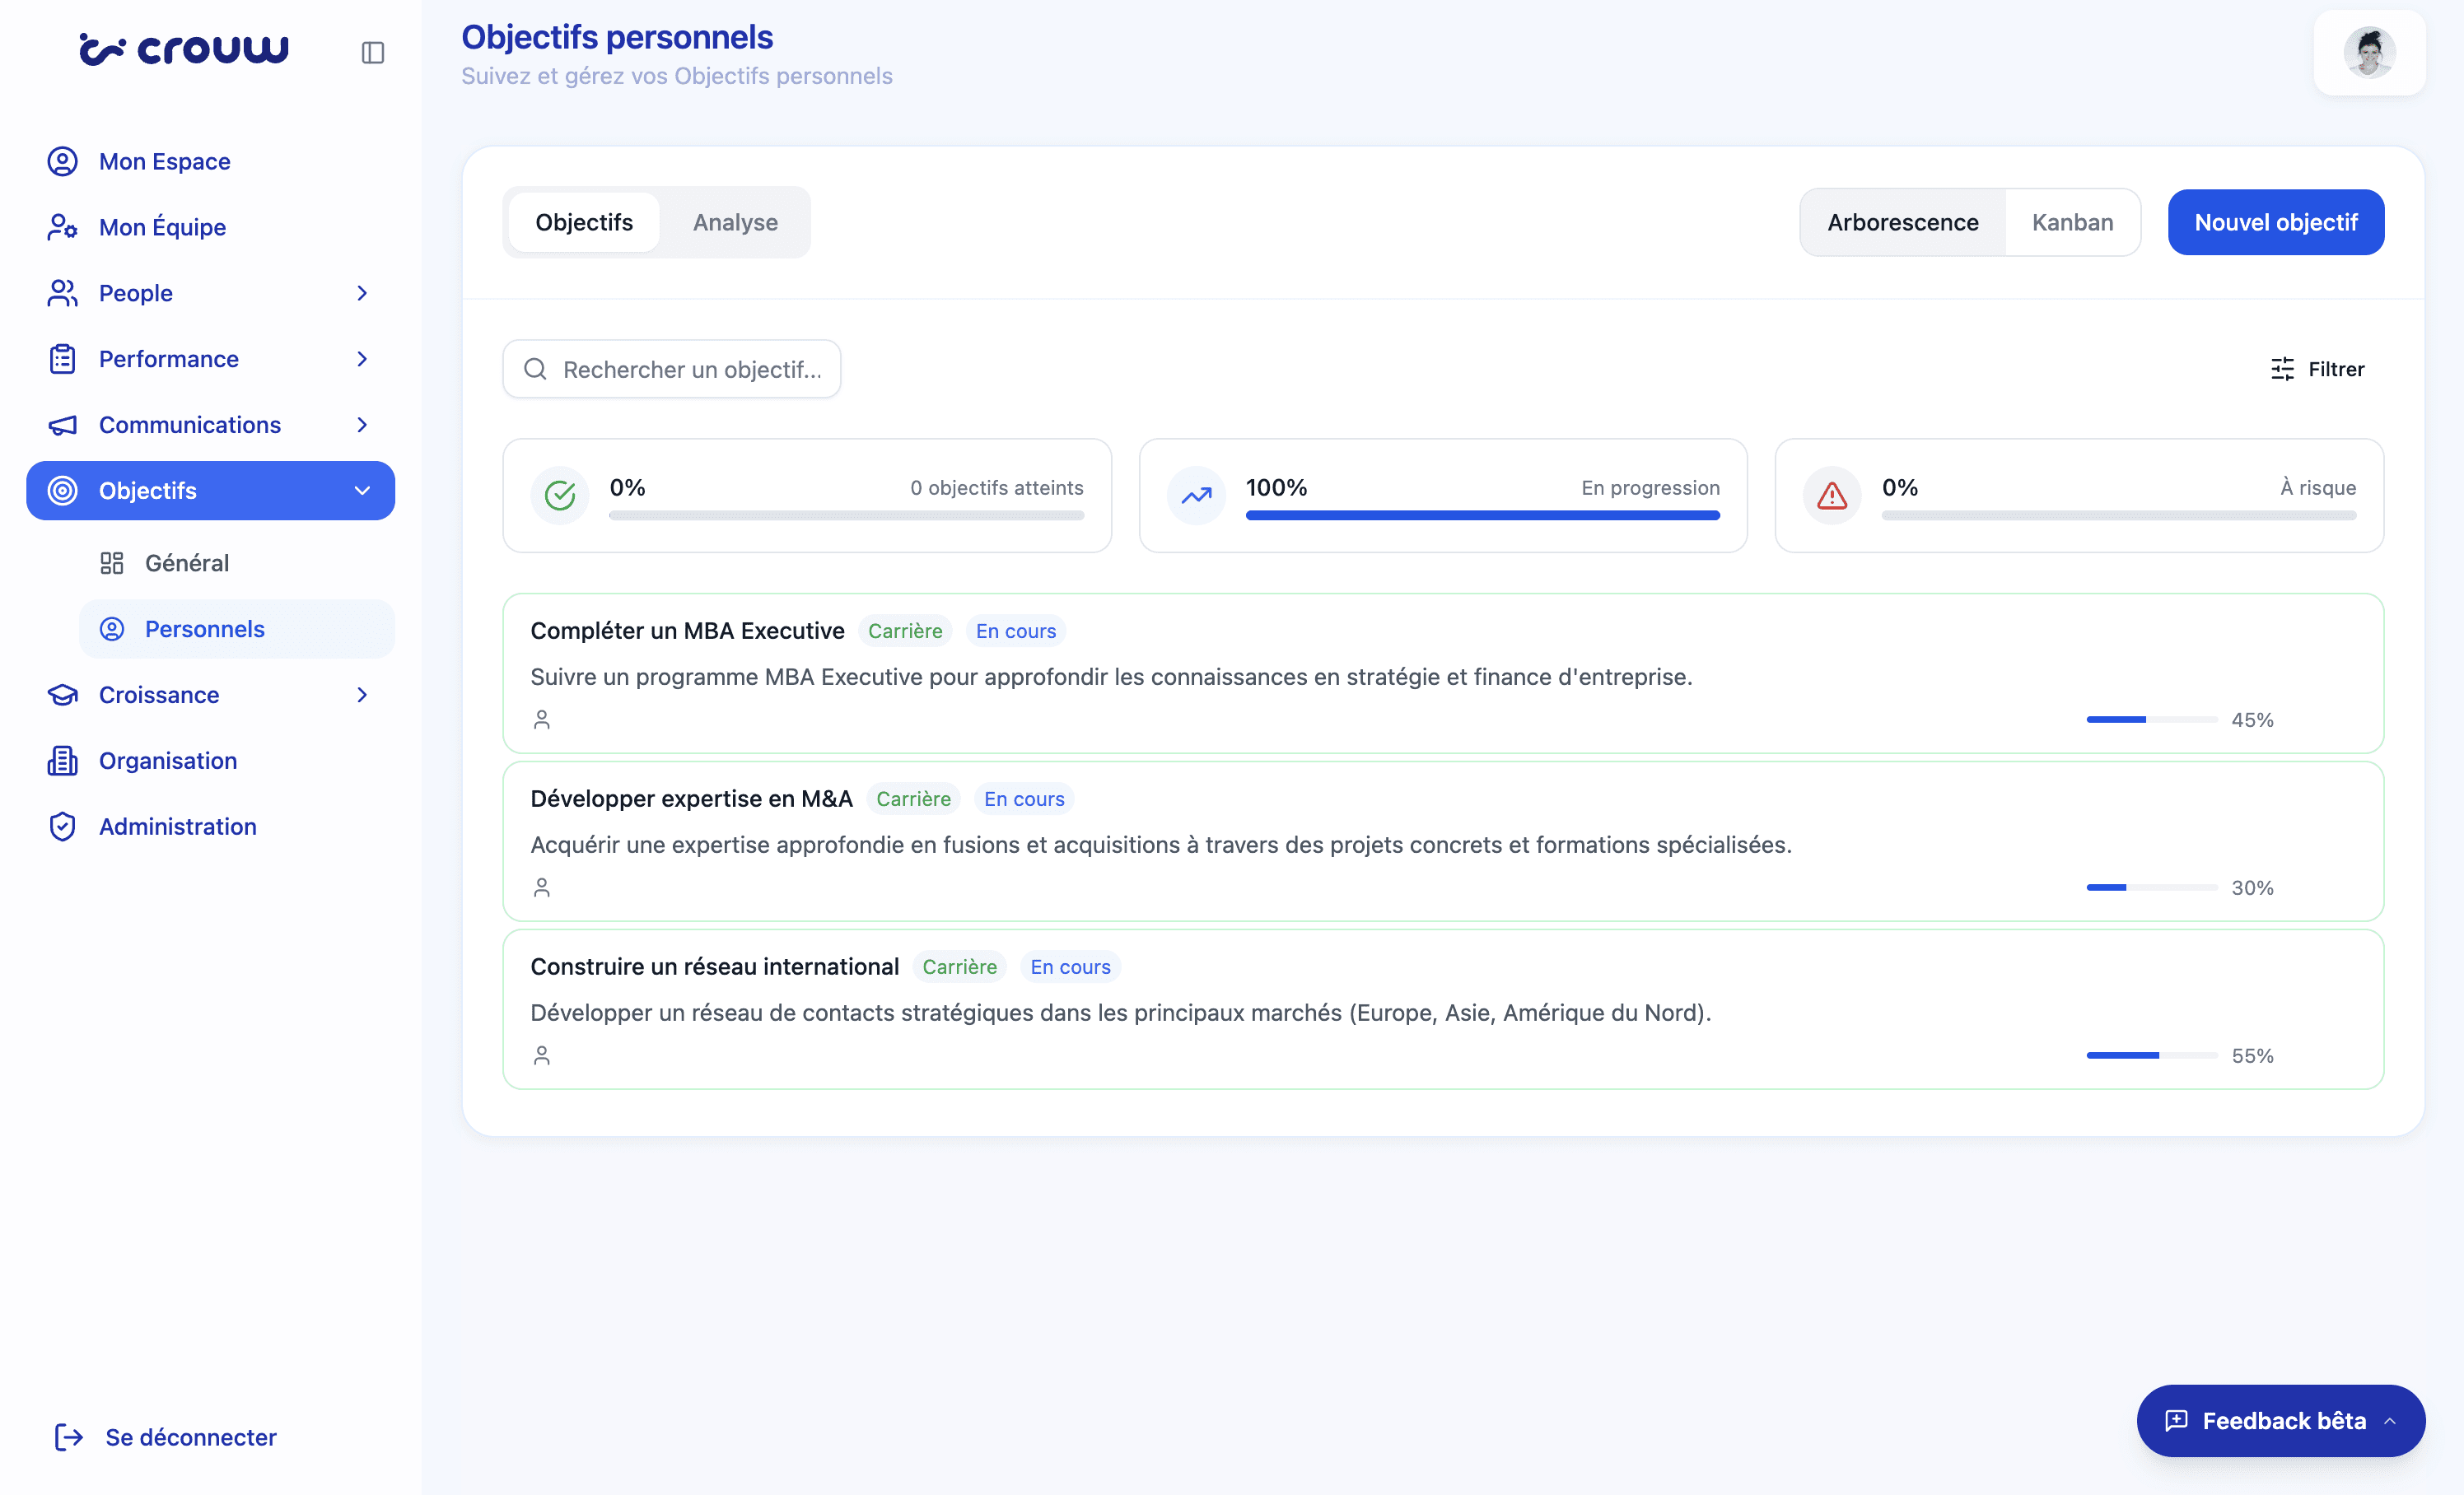
Task: Click the search magnifier icon
Action: pos(535,369)
